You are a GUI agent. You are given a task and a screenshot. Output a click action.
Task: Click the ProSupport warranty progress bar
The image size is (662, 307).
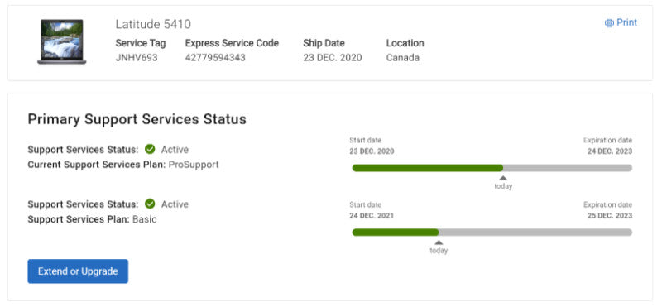(492, 168)
